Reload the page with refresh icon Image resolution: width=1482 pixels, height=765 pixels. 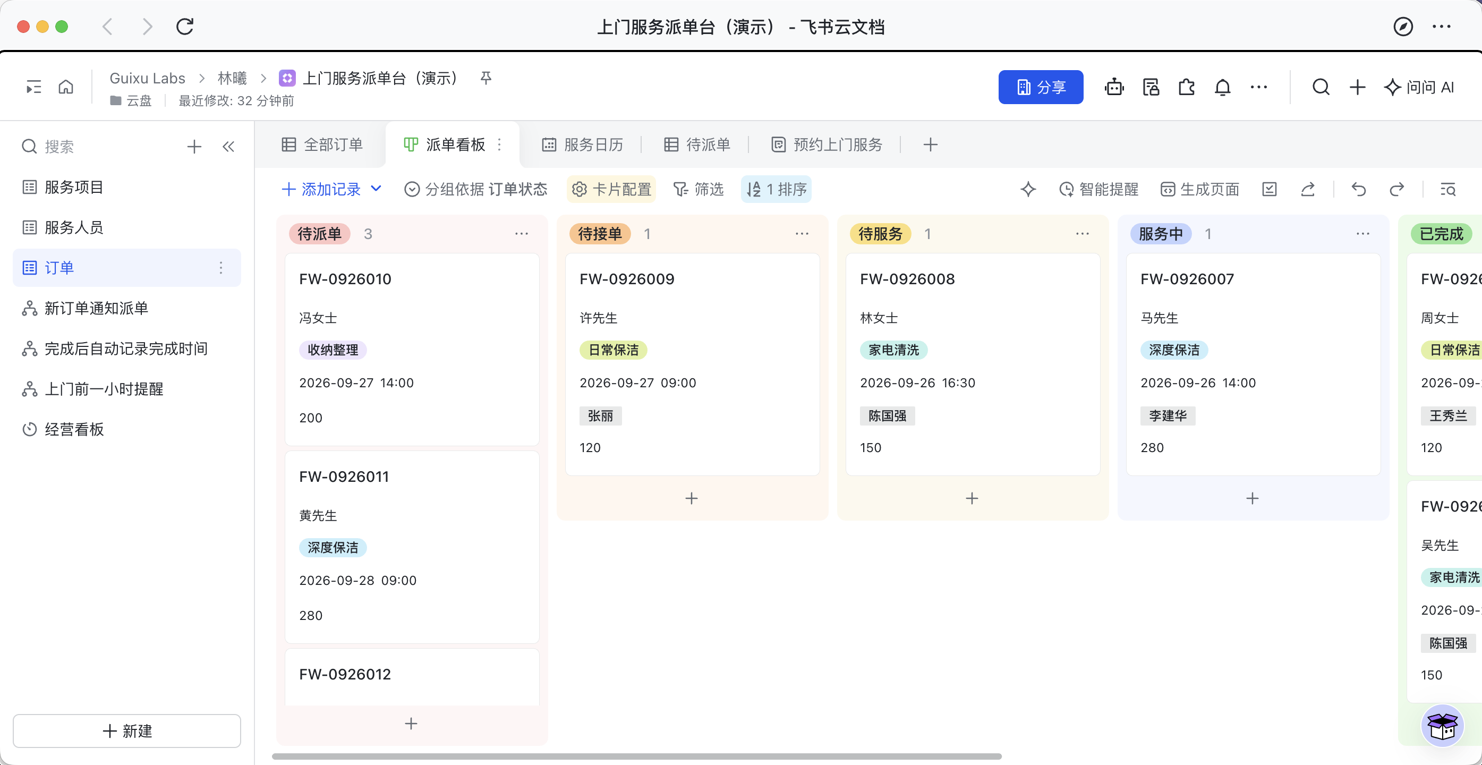tap(185, 27)
